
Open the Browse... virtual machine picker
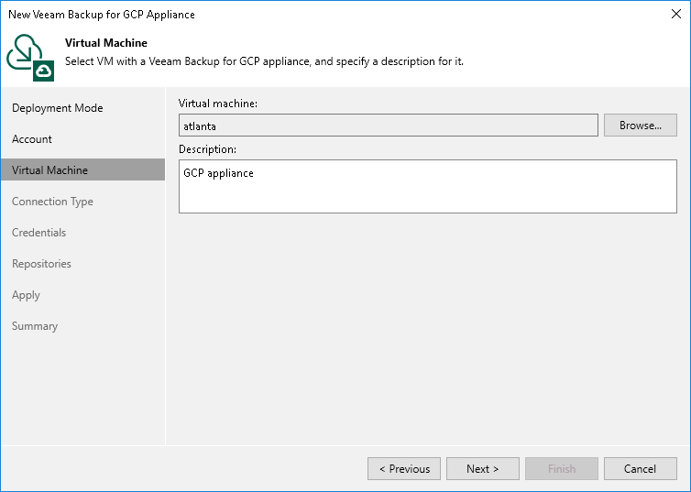640,126
